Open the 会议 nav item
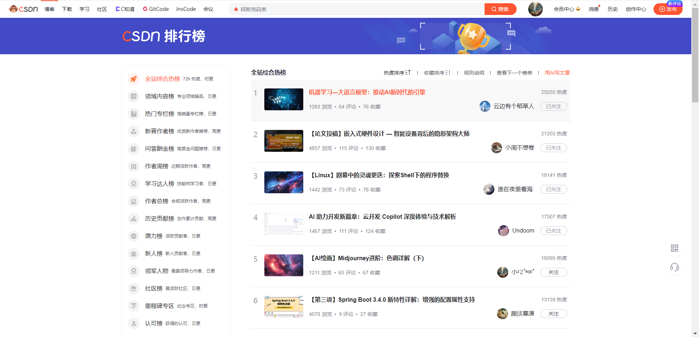This screenshot has width=699, height=337. (208, 9)
